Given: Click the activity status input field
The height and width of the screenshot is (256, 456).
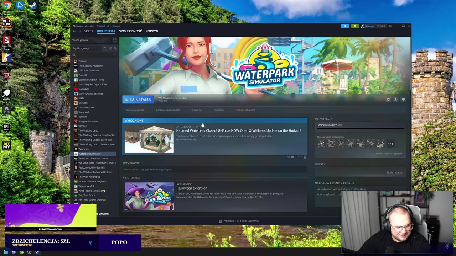Looking at the screenshot, I should 214,170.
